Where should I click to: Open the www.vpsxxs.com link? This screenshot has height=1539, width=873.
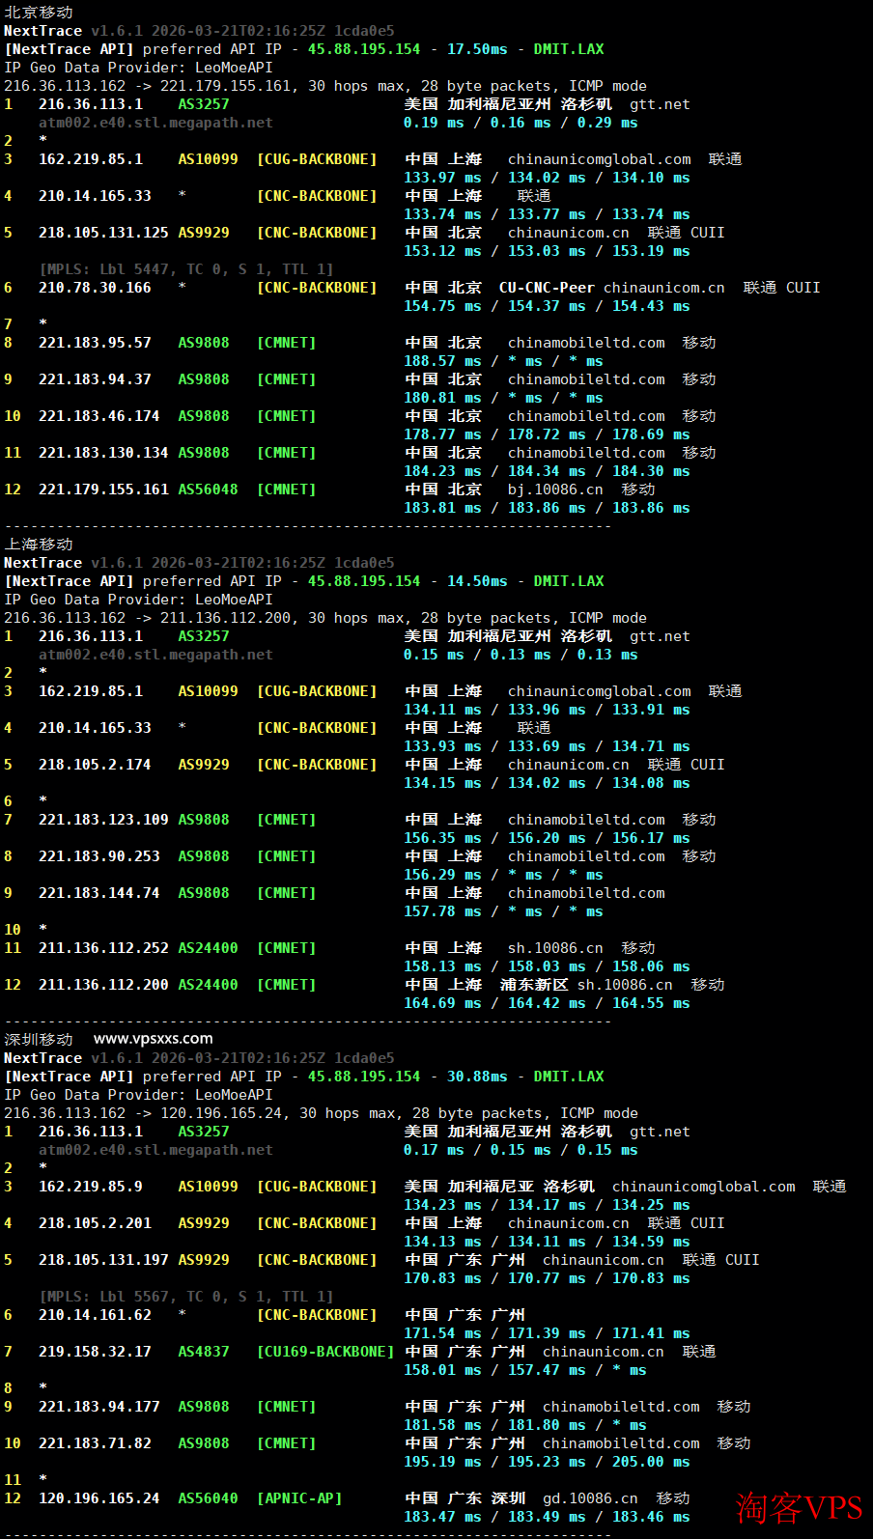(x=153, y=1039)
